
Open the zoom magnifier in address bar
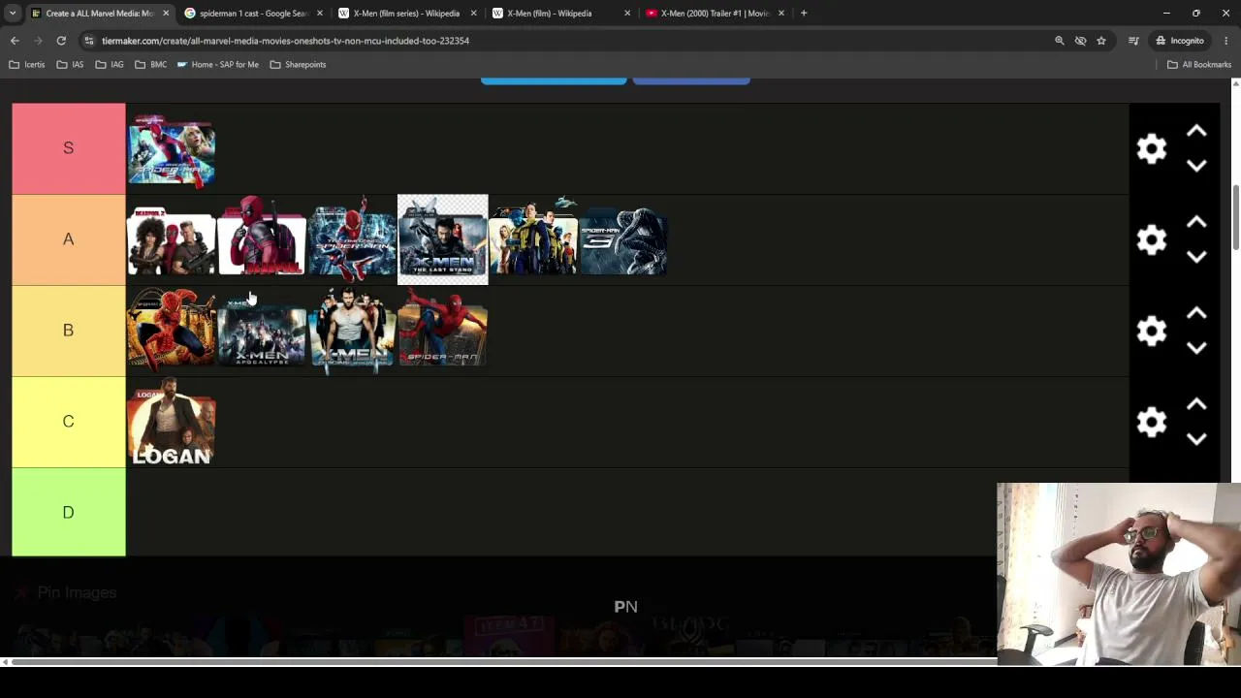(1060, 41)
